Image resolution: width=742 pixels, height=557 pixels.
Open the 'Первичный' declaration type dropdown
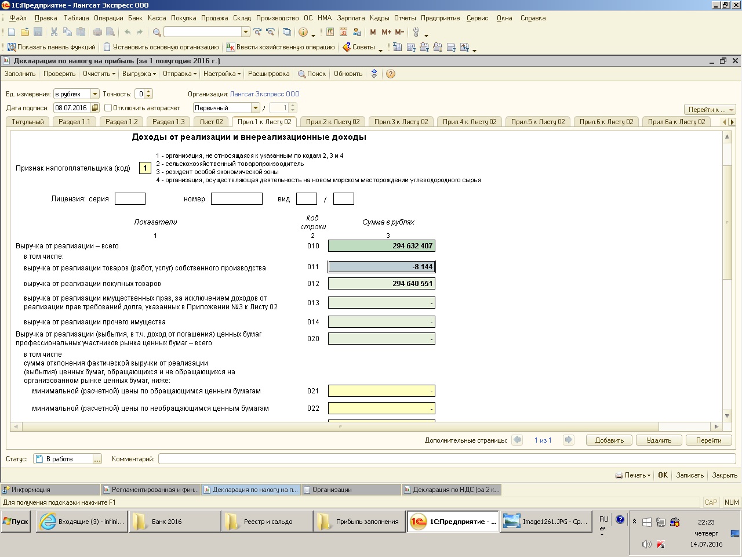255,108
